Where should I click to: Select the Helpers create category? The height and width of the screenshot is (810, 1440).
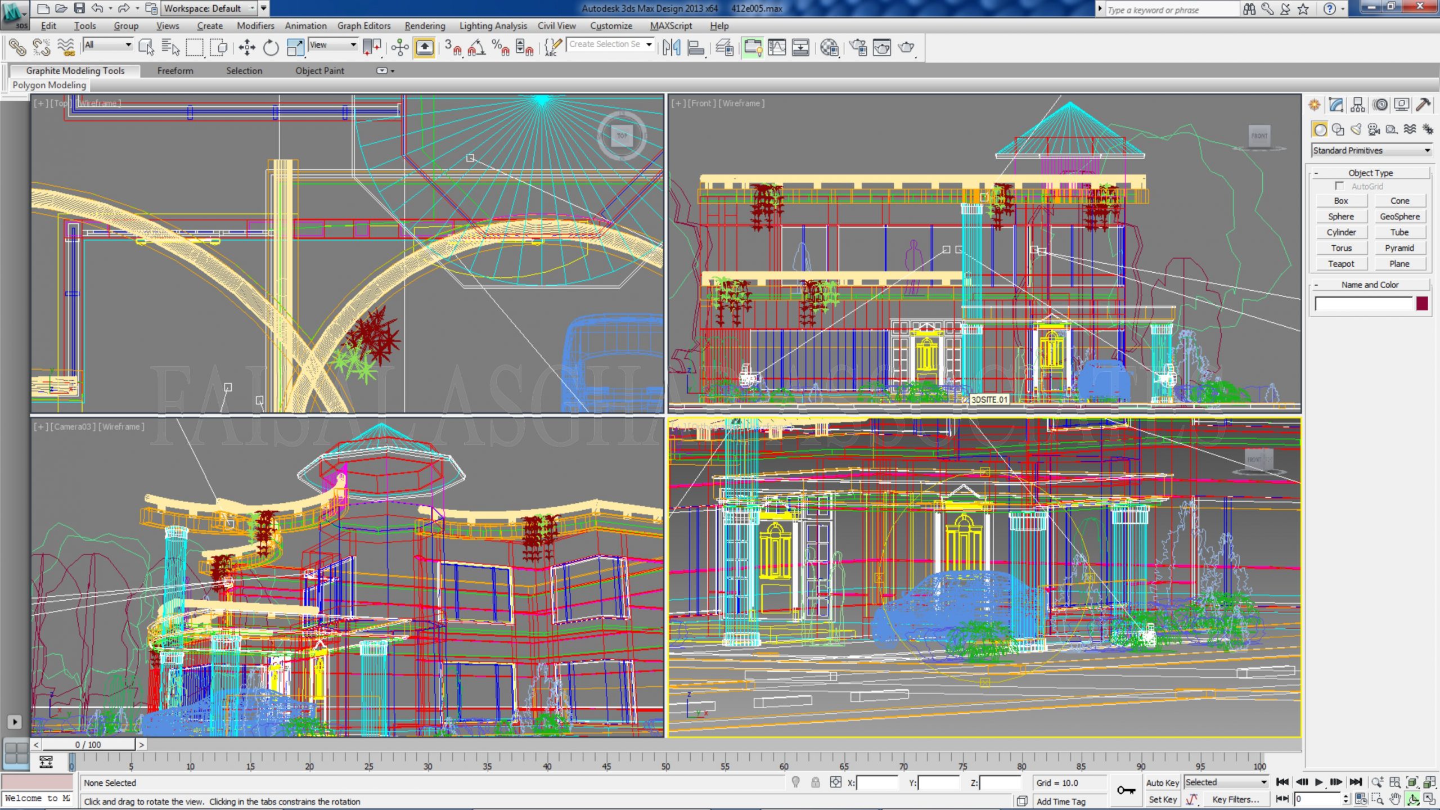click(1392, 129)
